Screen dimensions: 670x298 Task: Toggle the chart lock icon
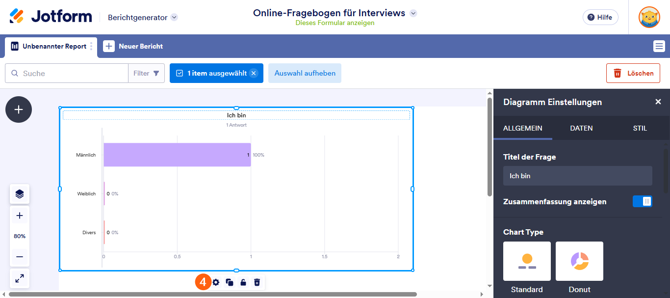pyautogui.click(x=243, y=282)
